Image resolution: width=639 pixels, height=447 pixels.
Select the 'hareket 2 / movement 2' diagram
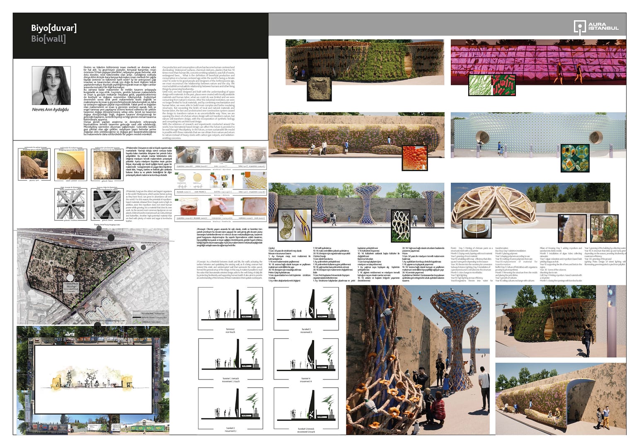[230, 404]
